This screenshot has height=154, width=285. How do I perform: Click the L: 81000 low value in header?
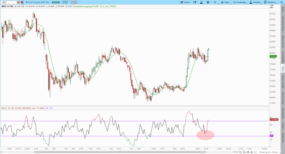pyautogui.click(x=50, y=6)
